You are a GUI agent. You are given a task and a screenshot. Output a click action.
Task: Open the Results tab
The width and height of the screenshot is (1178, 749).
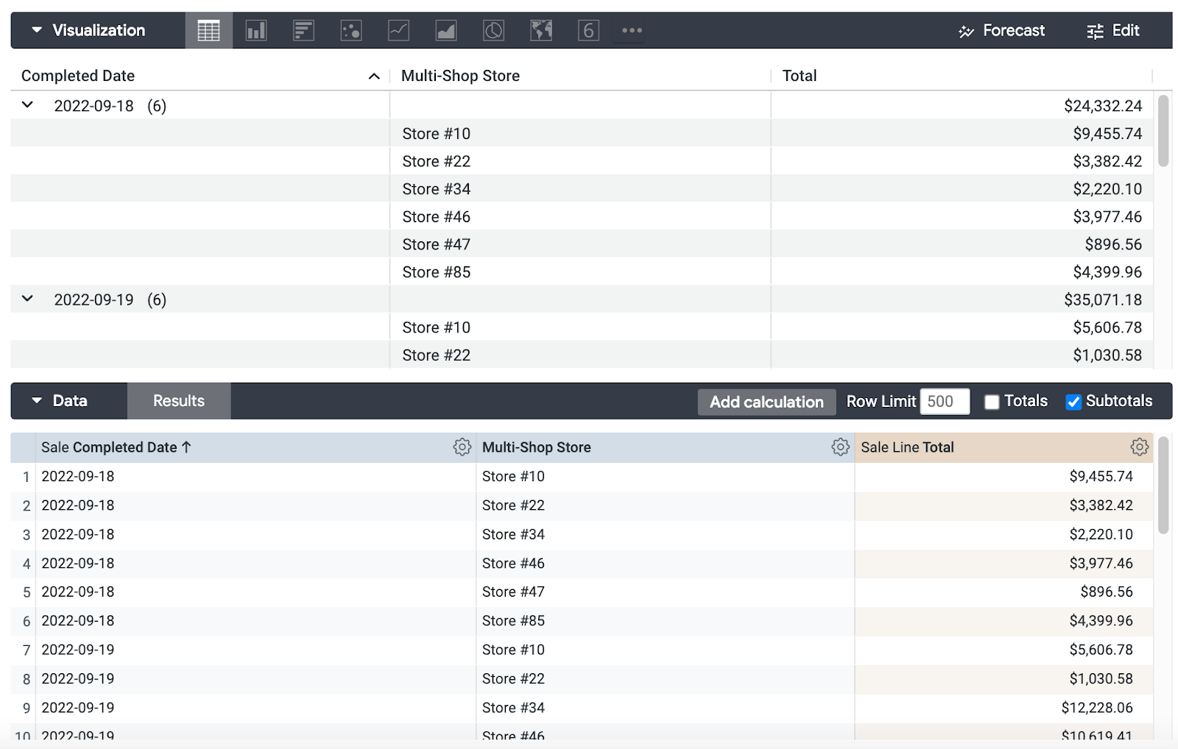[x=179, y=401]
